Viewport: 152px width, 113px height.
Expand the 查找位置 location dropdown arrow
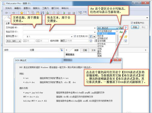tap(72, 37)
